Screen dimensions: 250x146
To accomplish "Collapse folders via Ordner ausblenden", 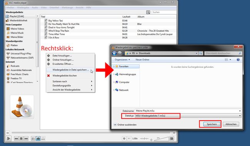I will pyautogui.click(x=125, y=125).
